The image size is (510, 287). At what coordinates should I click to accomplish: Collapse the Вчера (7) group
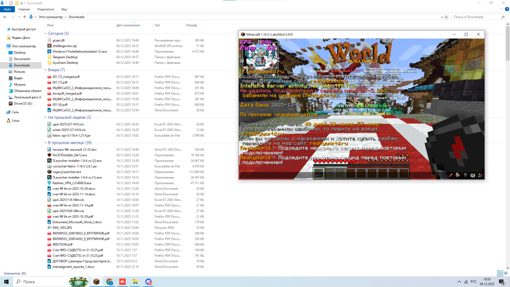click(x=45, y=70)
